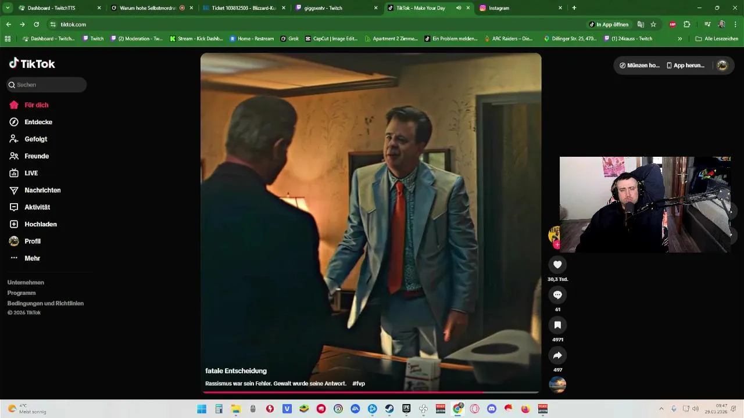Open comments with speech bubble icon
Image resolution: width=744 pixels, height=418 pixels.
click(x=557, y=295)
